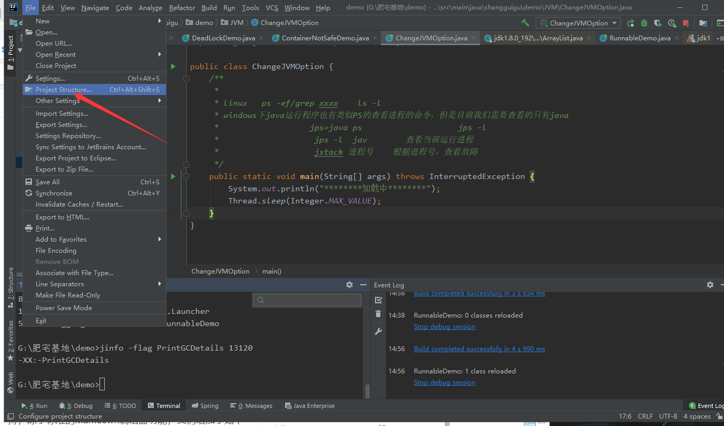Close the DeadLockDemo.java tab
This screenshot has width=724, height=426.
(x=262, y=38)
